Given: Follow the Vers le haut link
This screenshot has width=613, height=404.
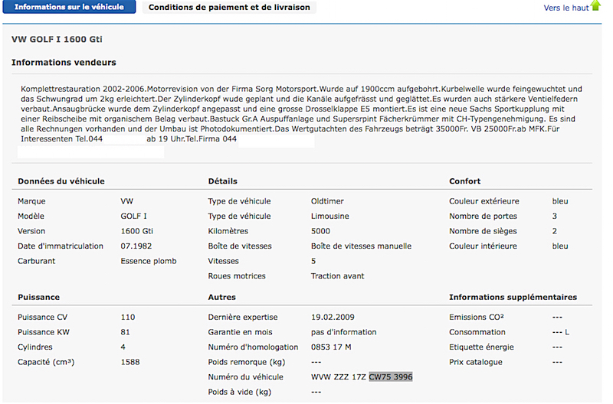Looking at the screenshot, I should [x=565, y=8].
